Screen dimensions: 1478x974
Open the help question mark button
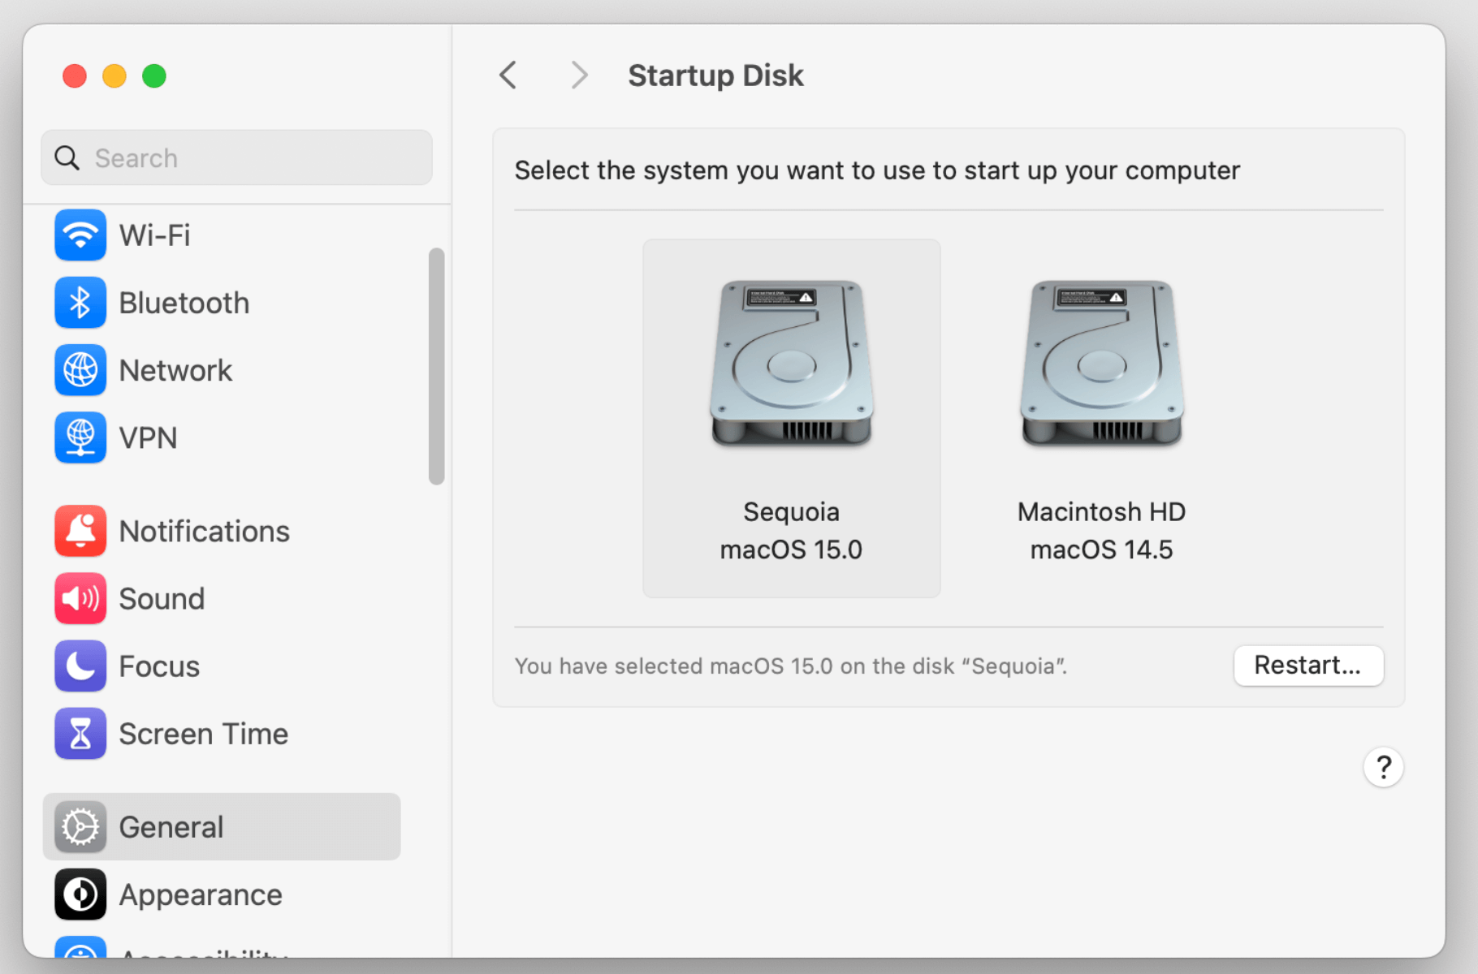pos(1383,766)
